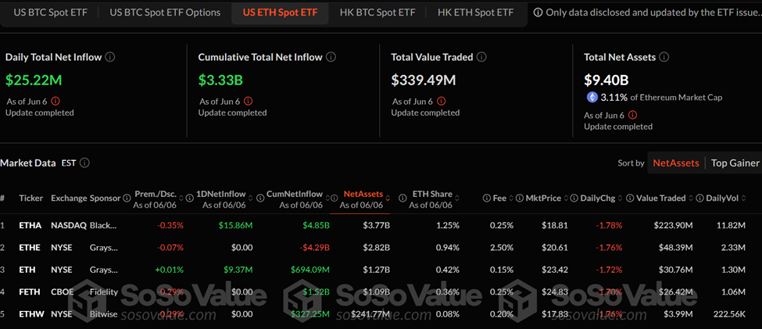
Task: Open the HK ETH Spot ETF tab
Action: pyautogui.click(x=475, y=13)
